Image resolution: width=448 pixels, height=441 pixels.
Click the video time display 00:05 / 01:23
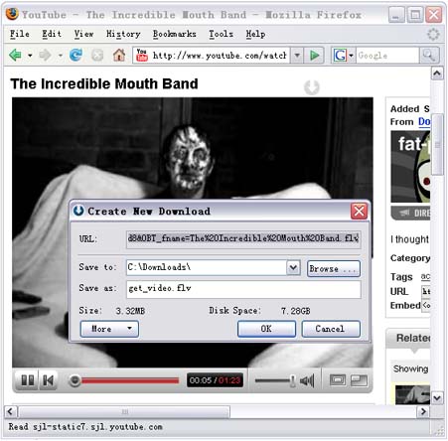tap(215, 380)
